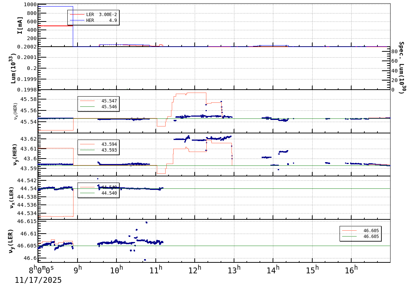Viewport: 420px width, 285px height.
Task: Select the νy(LER) axis label
Action: (11, 241)
